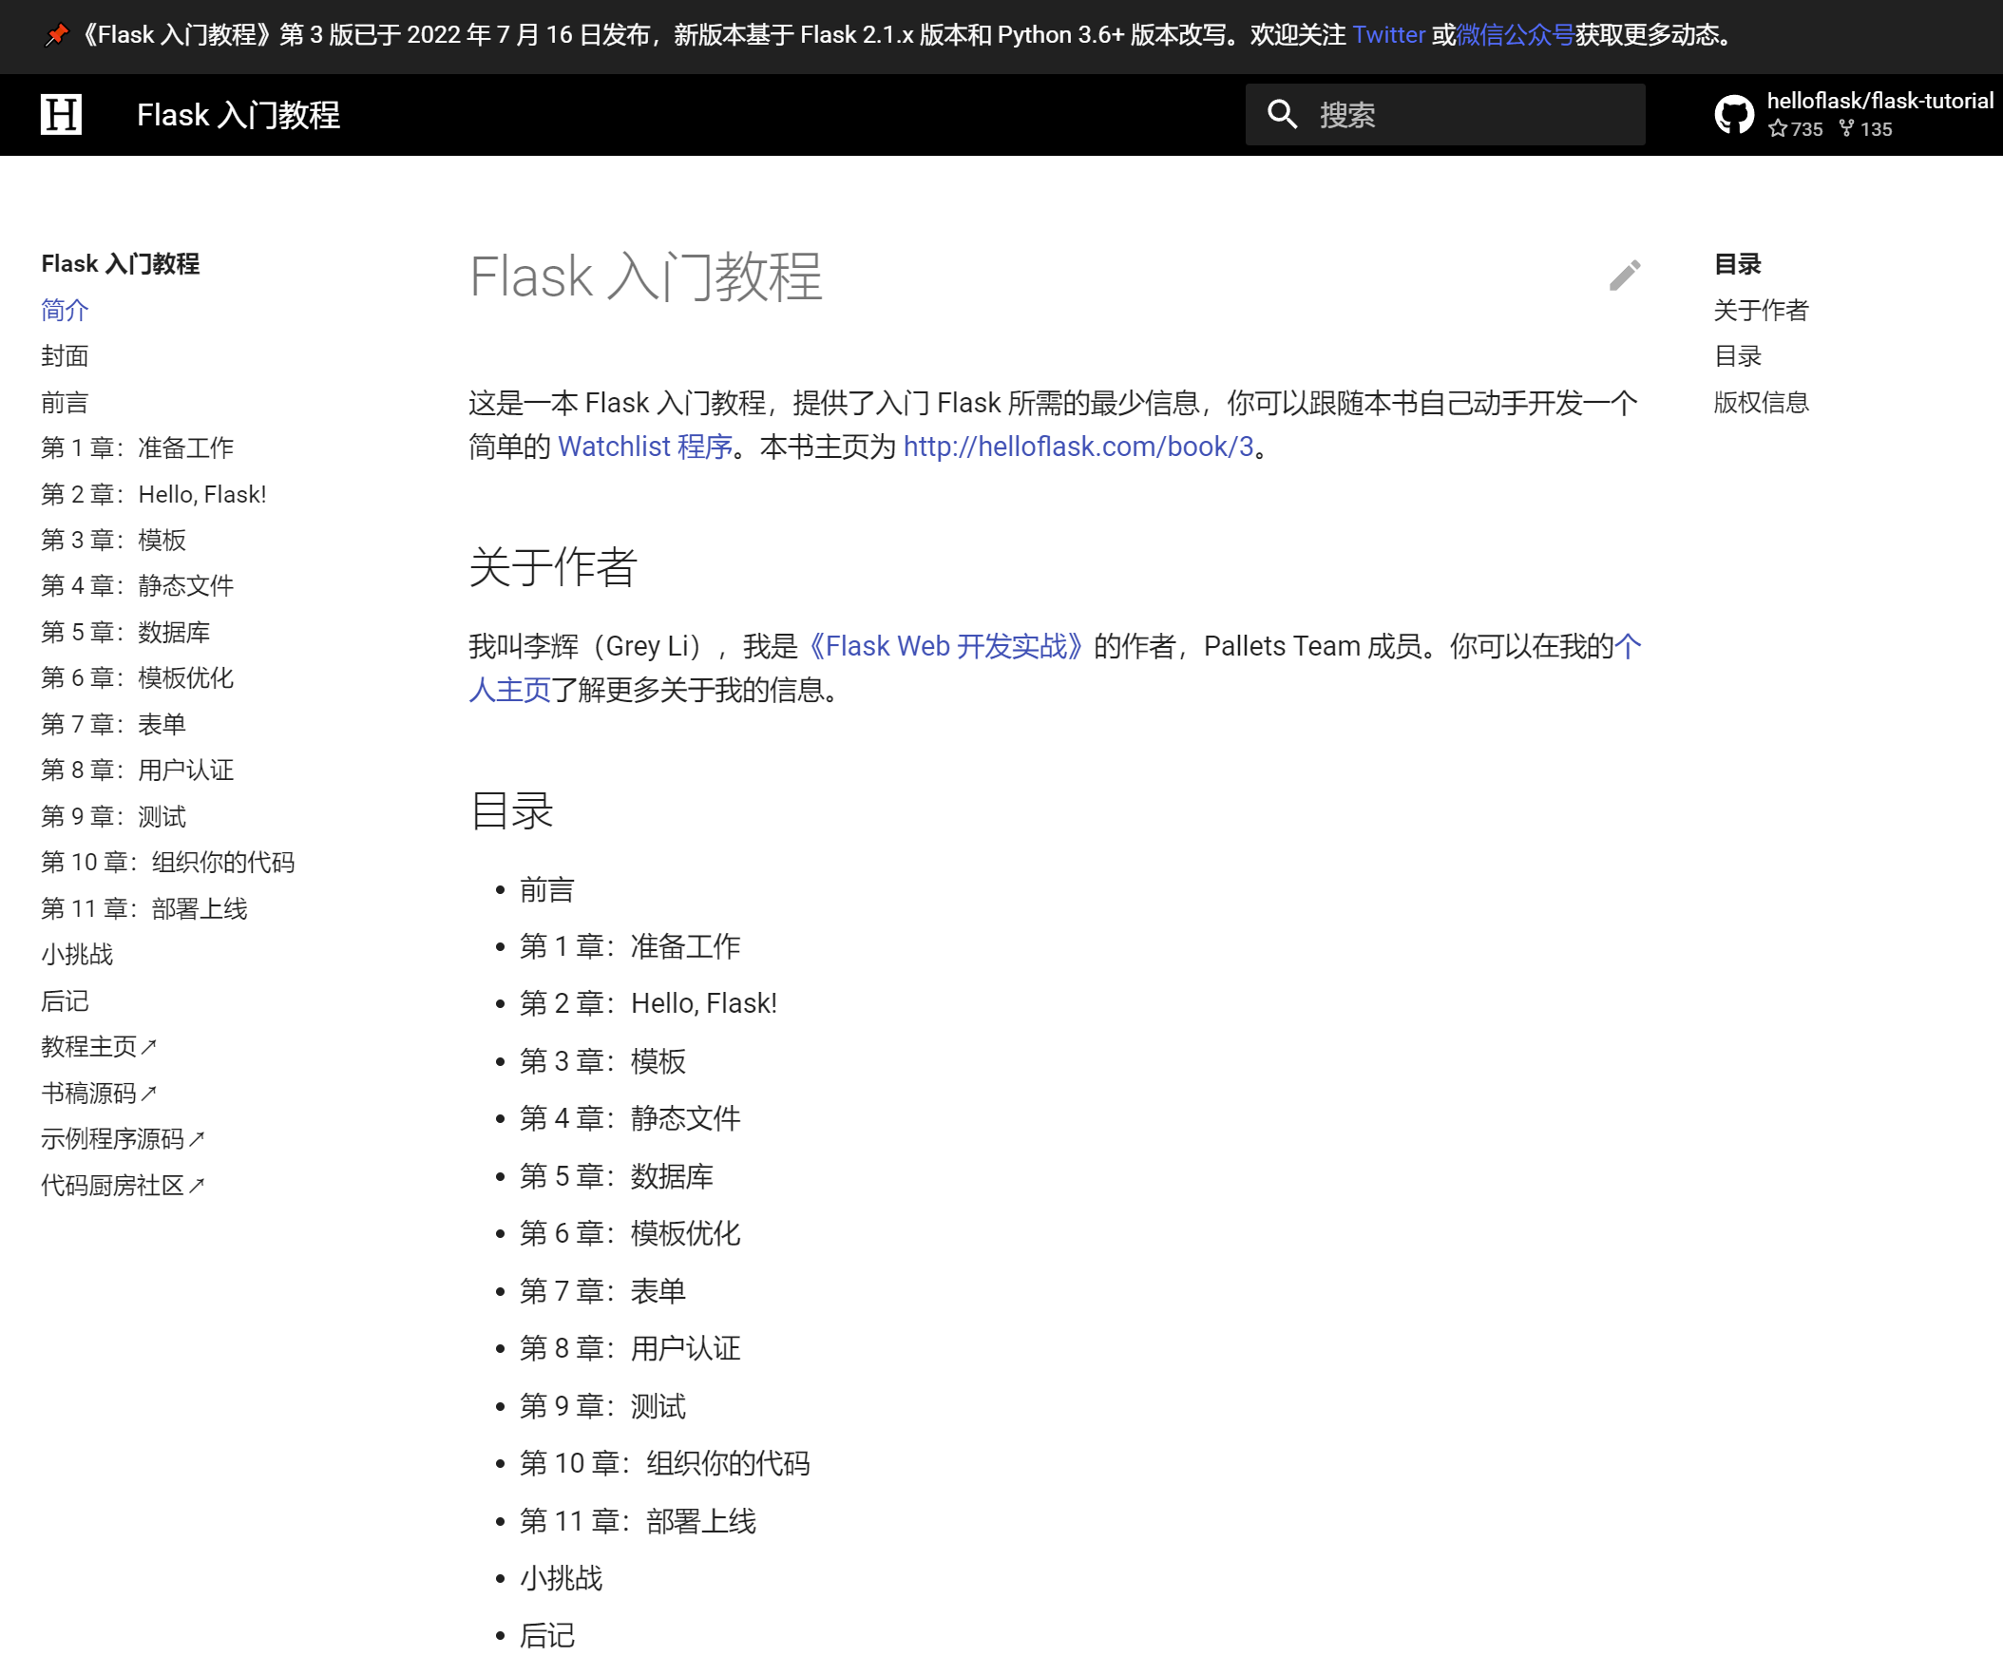Open sidebar item 第 10 章：组织你的代码
The width and height of the screenshot is (2003, 1675).
tap(168, 863)
